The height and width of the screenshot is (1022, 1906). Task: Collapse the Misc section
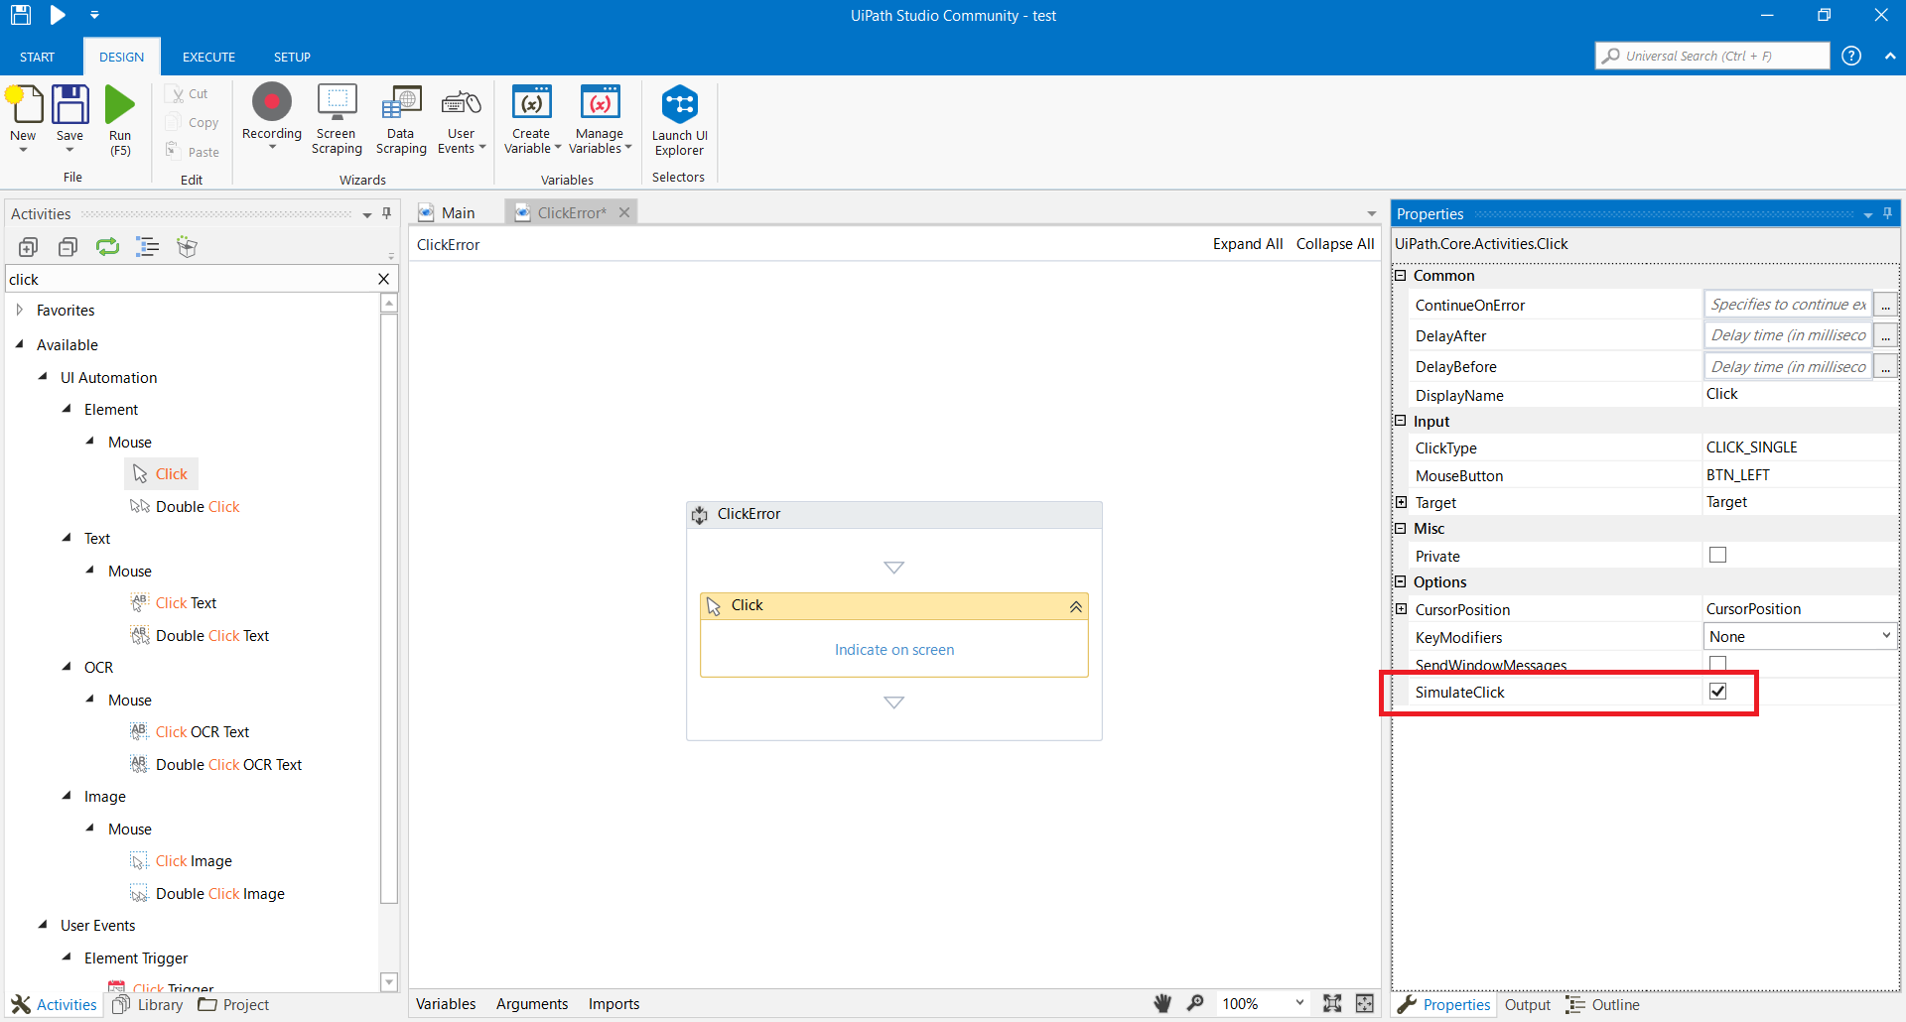click(1401, 528)
